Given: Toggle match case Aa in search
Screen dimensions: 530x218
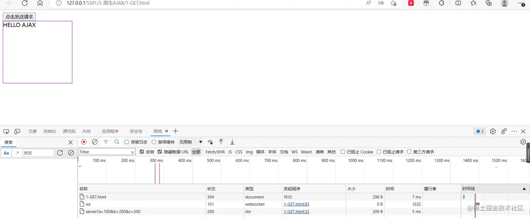Looking at the screenshot, I should (6, 153).
